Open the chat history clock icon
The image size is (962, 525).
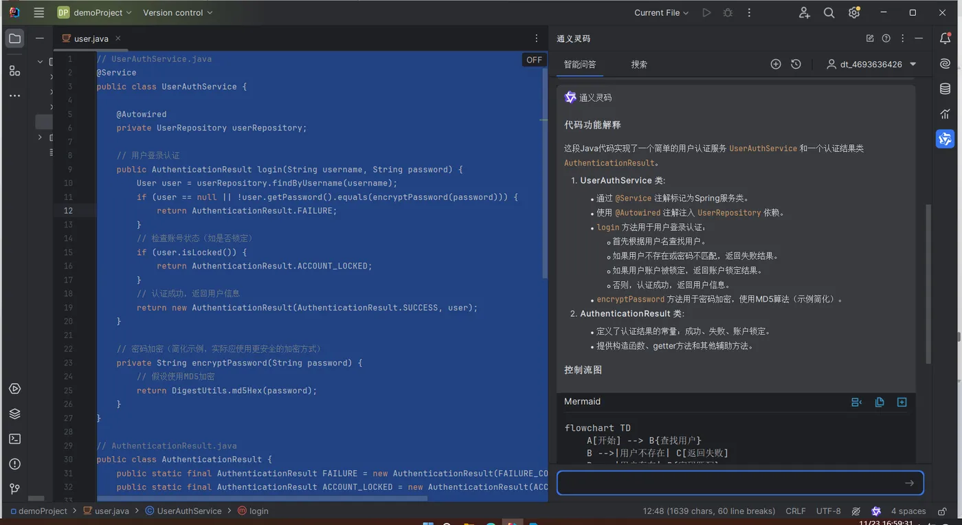796,64
